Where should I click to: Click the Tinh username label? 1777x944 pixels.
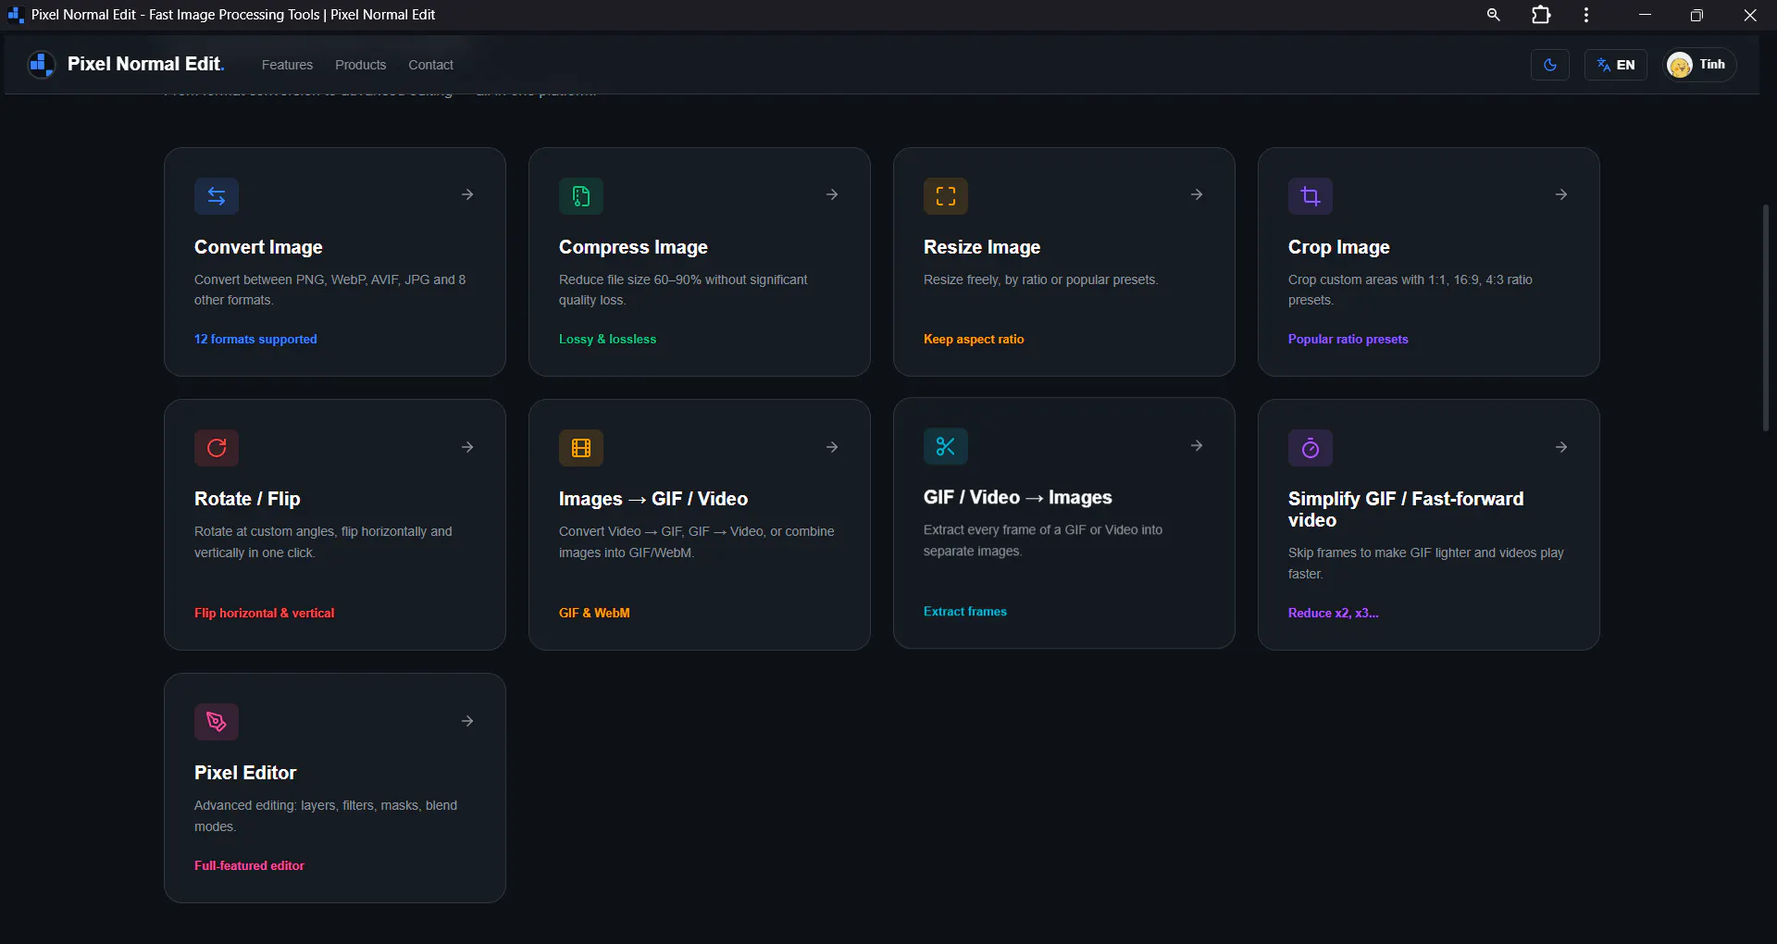point(1712,64)
